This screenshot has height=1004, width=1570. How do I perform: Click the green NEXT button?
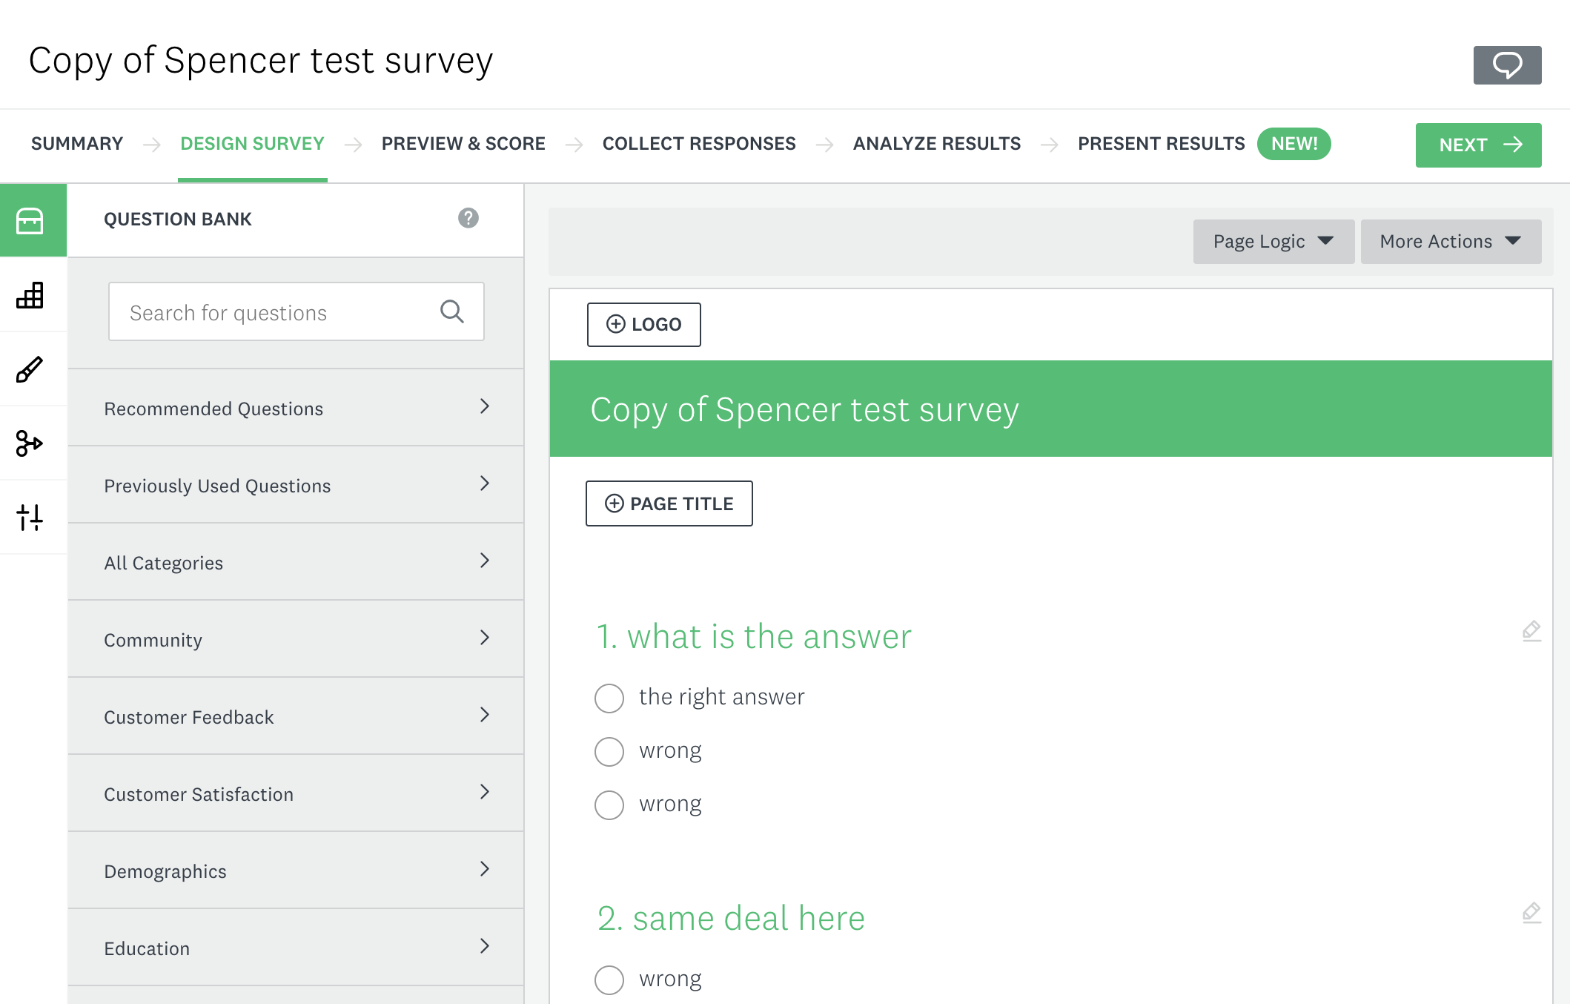(1477, 145)
